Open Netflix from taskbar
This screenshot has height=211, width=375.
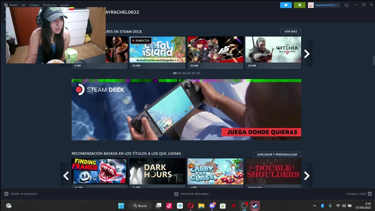coord(233,206)
